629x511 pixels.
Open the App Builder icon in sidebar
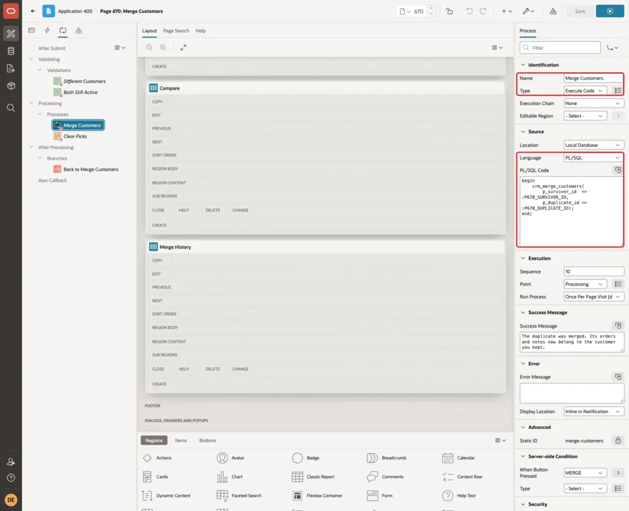click(x=11, y=34)
